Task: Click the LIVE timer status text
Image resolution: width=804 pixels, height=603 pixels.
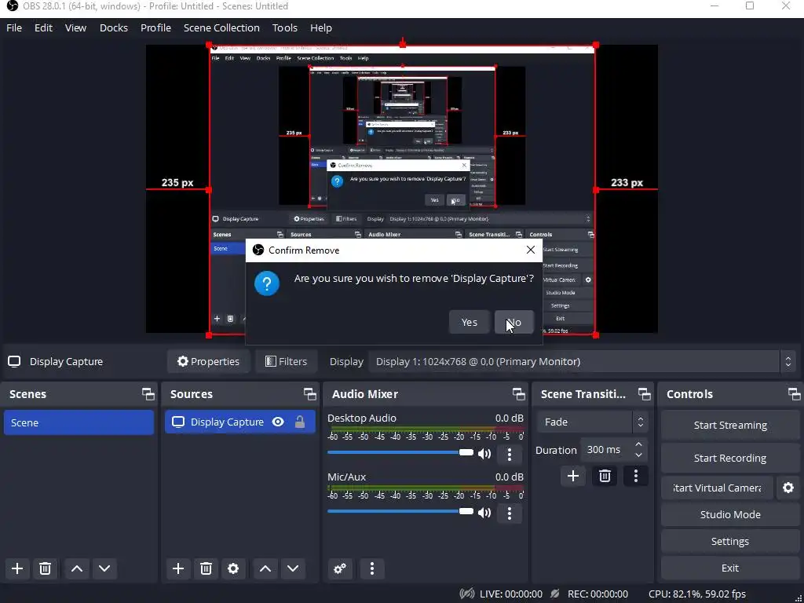Action: pos(510,594)
